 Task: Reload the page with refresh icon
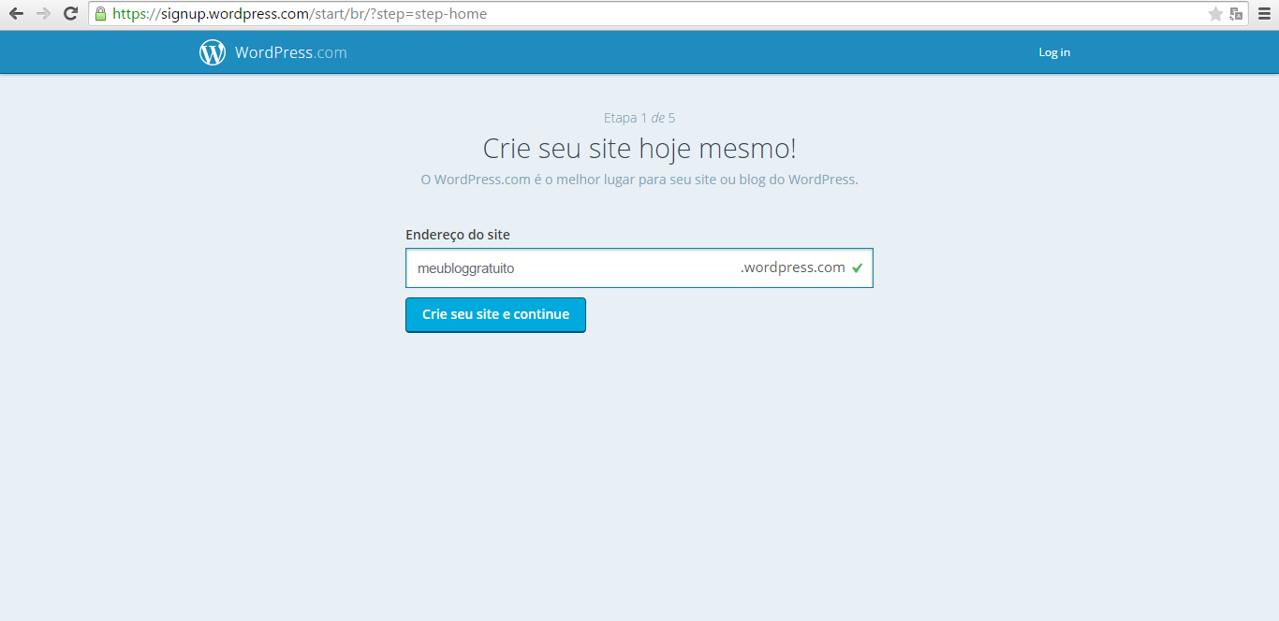pos(70,14)
